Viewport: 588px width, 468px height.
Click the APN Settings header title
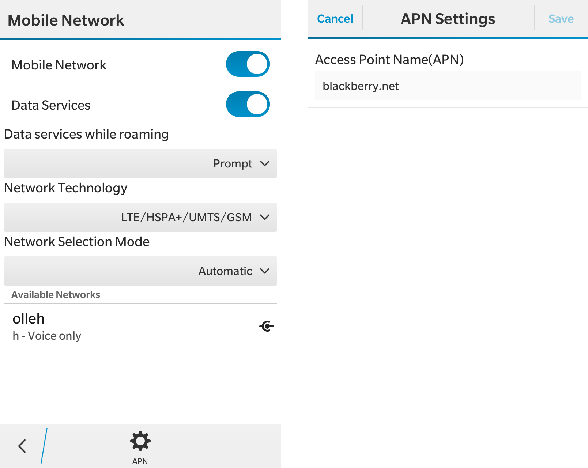tap(448, 19)
